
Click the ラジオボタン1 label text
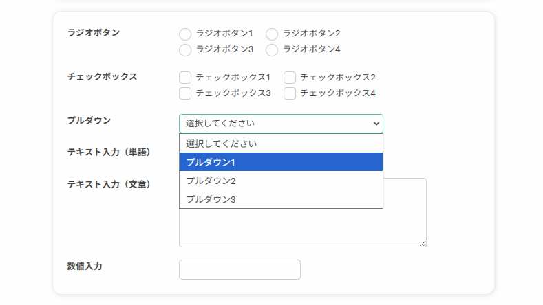pyautogui.click(x=224, y=33)
